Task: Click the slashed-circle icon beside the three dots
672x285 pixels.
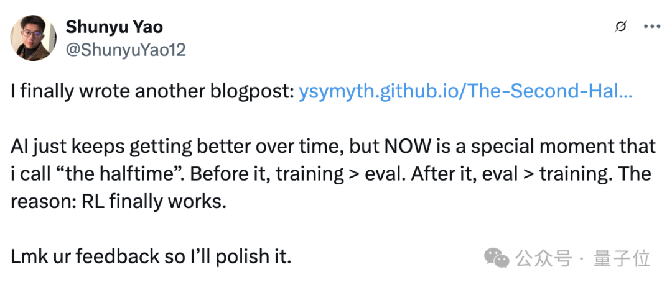Action: [x=619, y=27]
